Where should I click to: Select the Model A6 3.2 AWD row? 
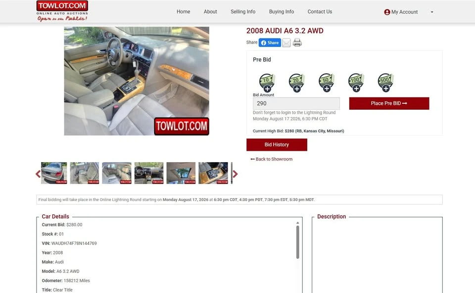(x=60, y=271)
